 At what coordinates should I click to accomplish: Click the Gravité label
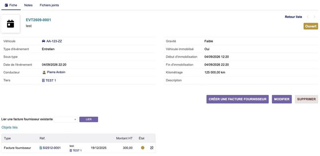(171, 41)
